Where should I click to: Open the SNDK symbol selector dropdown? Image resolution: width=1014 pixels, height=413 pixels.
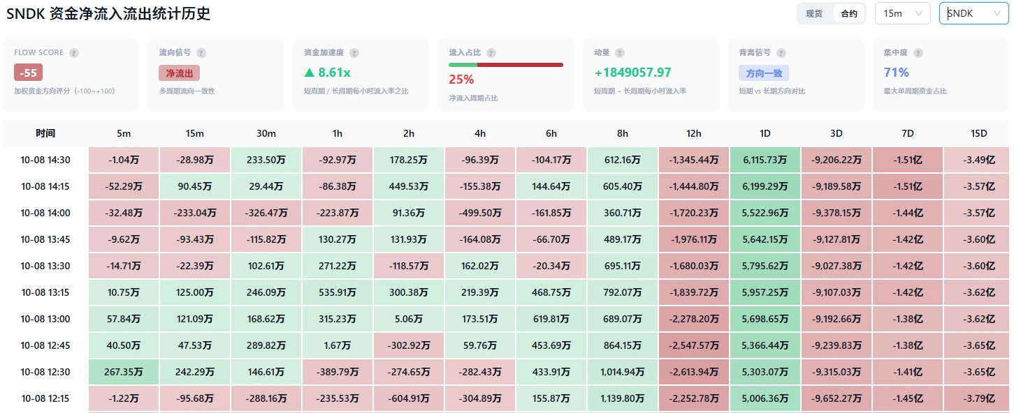[974, 13]
